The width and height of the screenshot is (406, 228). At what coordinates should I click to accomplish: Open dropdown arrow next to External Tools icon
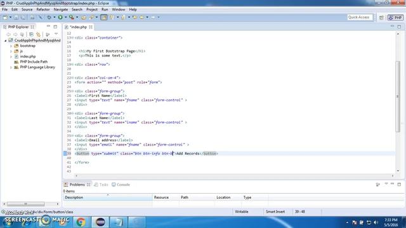(77, 17)
